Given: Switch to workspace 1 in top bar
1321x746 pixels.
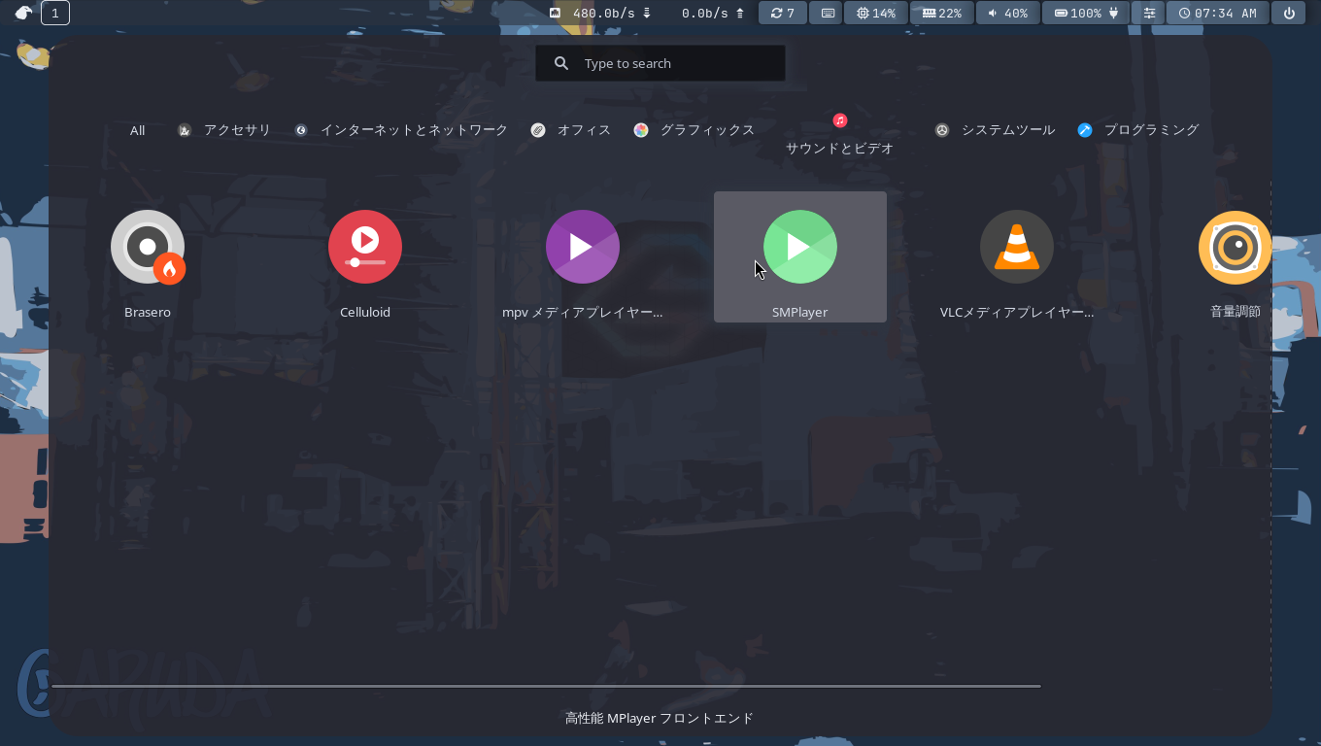Looking at the screenshot, I should [55, 13].
